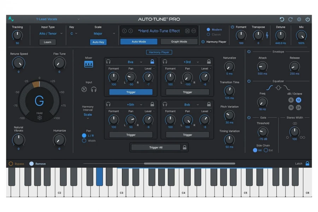Switch to Graph Mode

pos(179,42)
